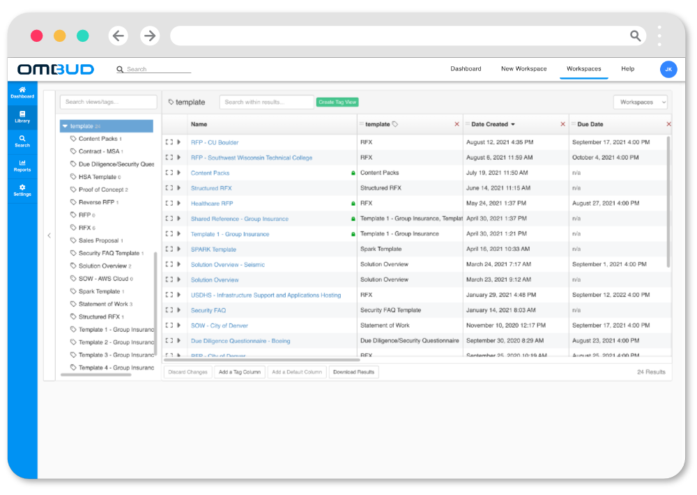Screen dimensions: 697x495
Task: Click the fullscreen icon on Healthcare RFP row
Action: [169, 204]
